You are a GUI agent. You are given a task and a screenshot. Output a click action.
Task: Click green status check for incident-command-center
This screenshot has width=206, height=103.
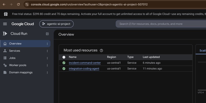point(64,63)
